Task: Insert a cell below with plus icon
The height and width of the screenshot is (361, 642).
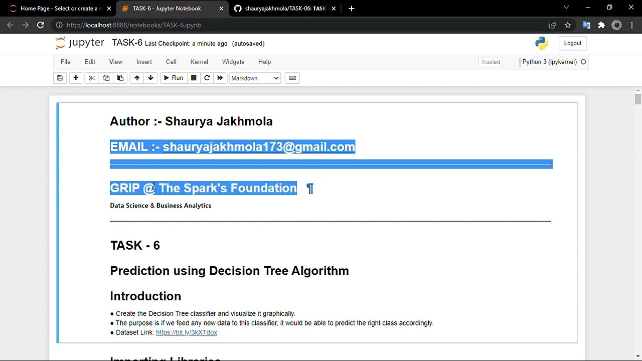Action: [x=76, y=78]
